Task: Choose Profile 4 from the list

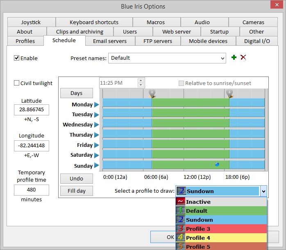Action: (221, 238)
